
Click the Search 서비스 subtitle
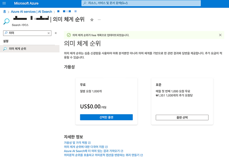20,25
